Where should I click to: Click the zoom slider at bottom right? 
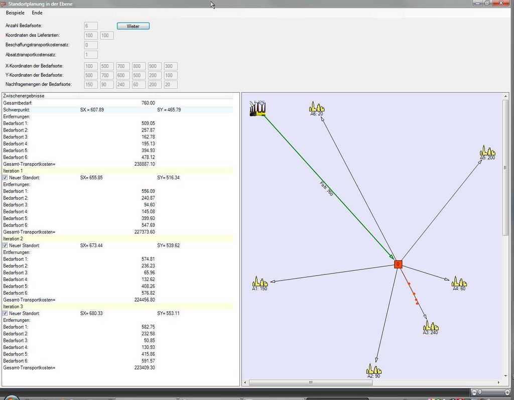click(x=480, y=391)
